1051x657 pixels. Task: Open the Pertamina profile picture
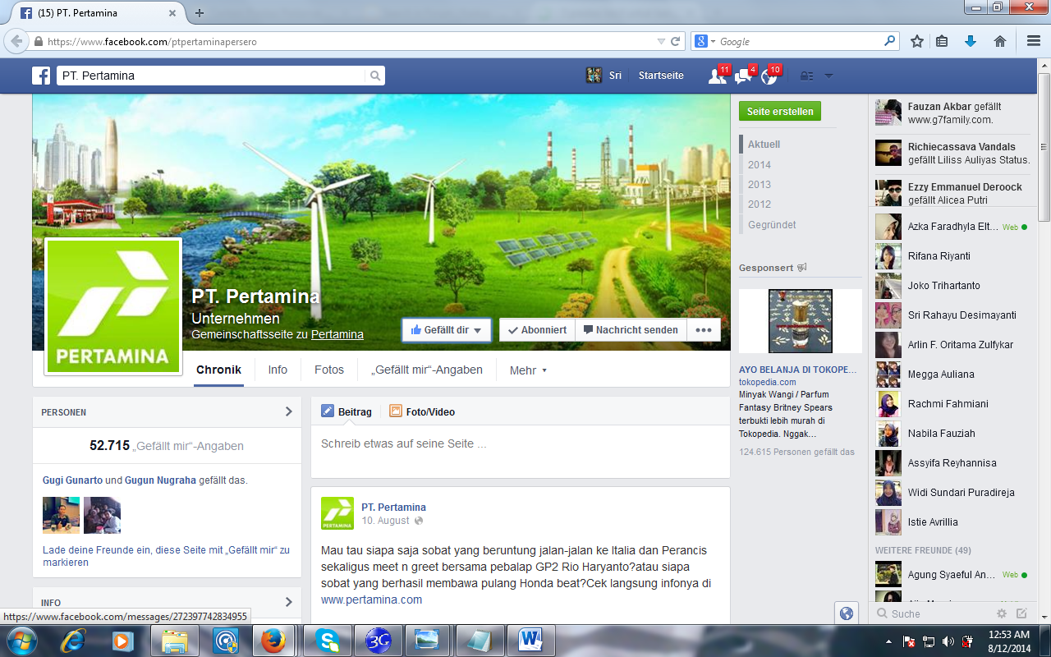(113, 307)
